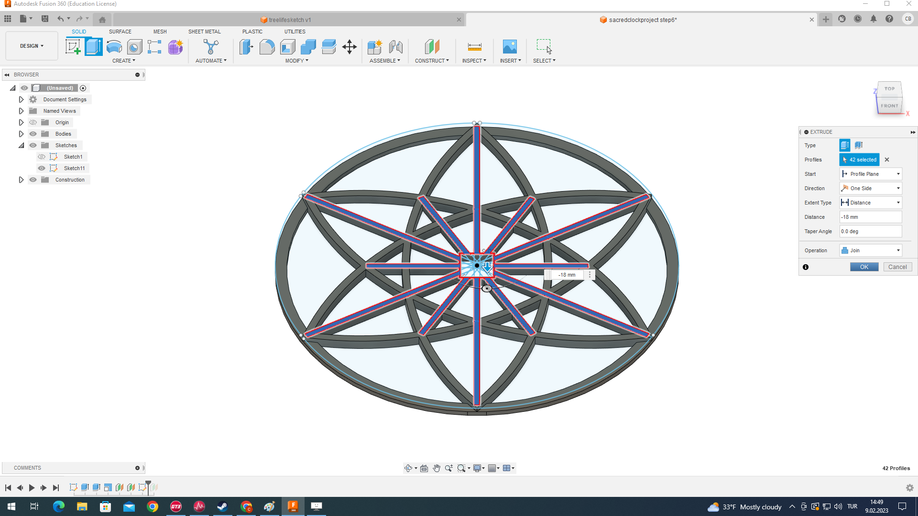Open the Operation Join dropdown

click(x=871, y=250)
